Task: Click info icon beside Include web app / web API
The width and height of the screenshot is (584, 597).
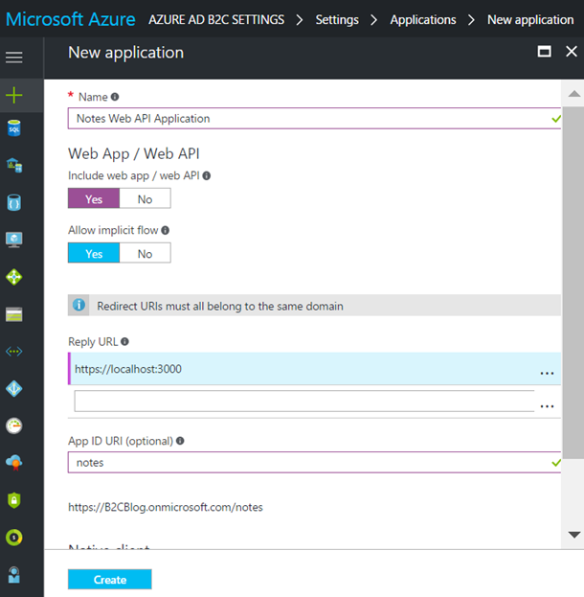Action: tap(207, 175)
